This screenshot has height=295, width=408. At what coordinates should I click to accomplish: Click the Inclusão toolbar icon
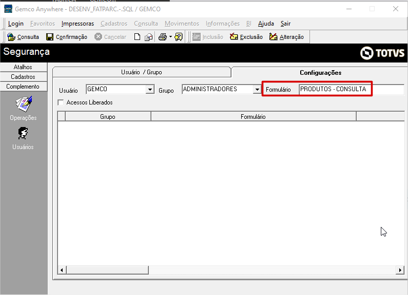point(197,37)
